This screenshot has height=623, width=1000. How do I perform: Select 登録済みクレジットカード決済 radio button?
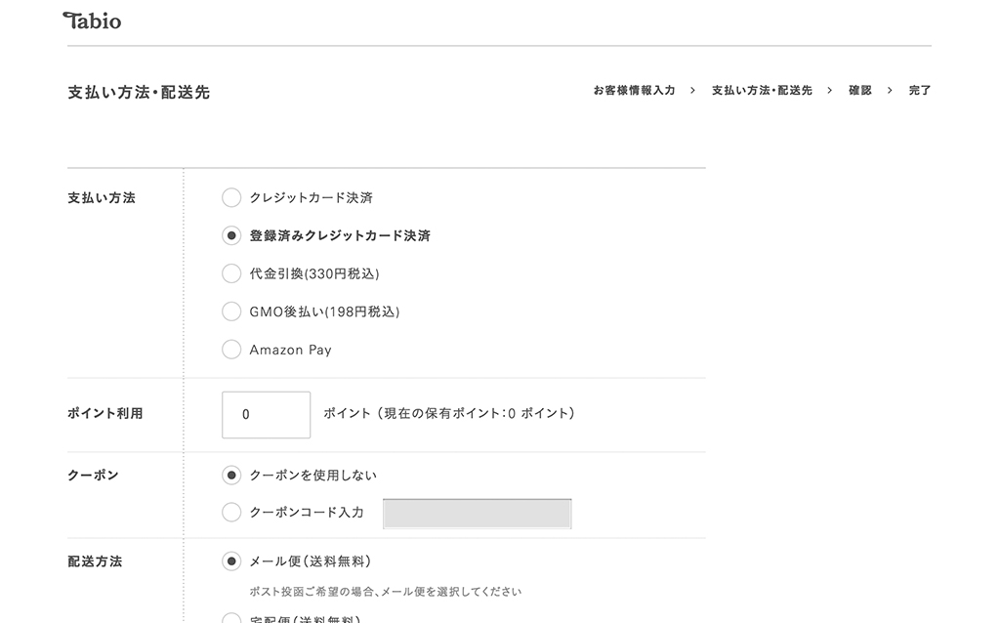coord(231,235)
